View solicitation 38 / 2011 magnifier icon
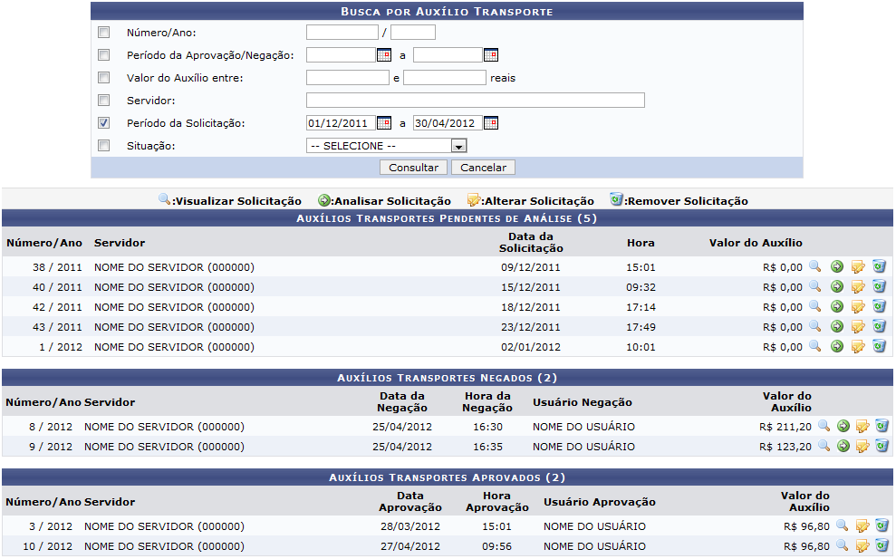Viewport: 896px width, 559px height. pos(814,267)
